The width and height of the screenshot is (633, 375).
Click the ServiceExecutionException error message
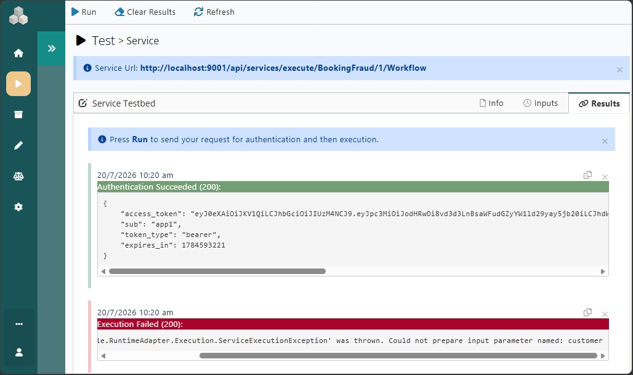coord(350,341)
